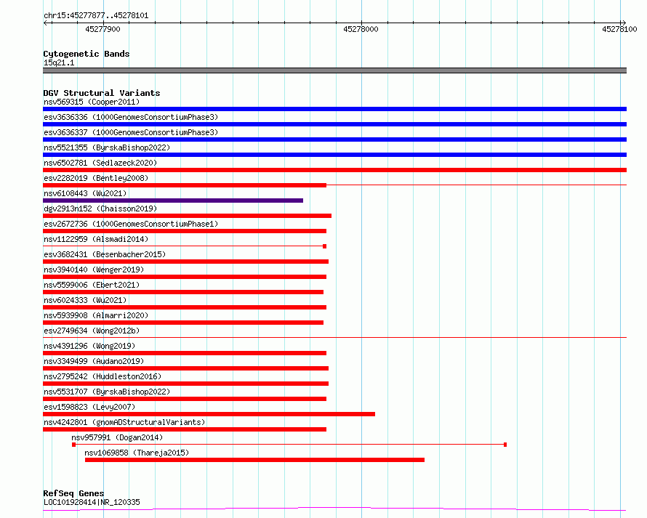647x518 pixels.
Task: Click the red bar under nsv5599006
Action: point(183,292)
